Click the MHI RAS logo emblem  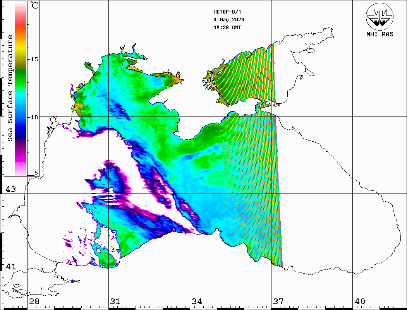(380, 16)
